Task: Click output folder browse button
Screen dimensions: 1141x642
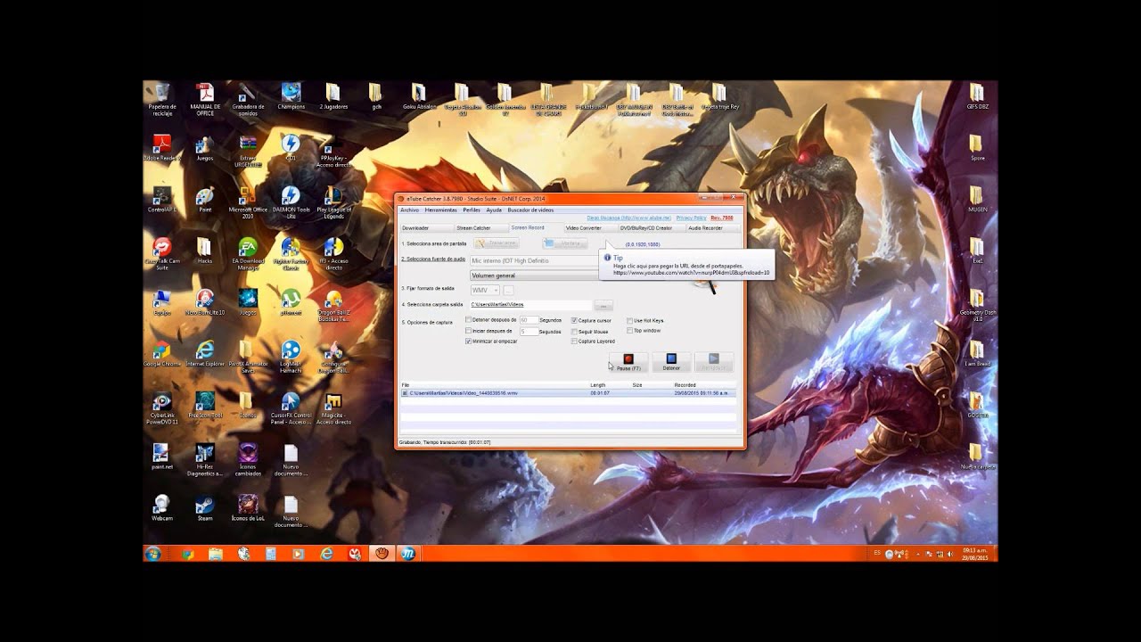Action: (603, 305)
